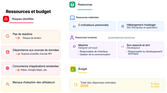Click the target icon in Concurrence card

(7, 68)
